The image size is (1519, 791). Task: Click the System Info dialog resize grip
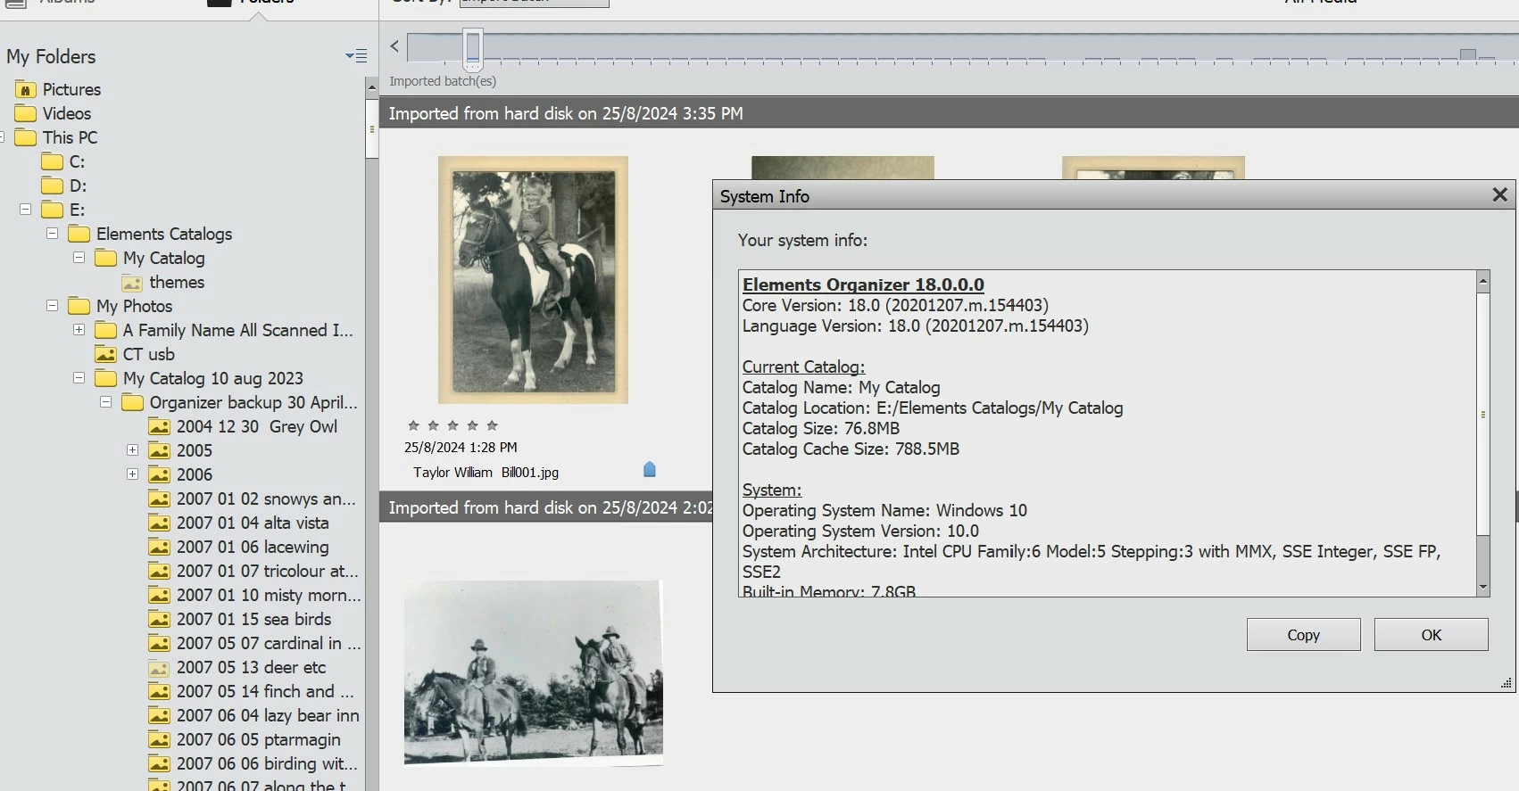1507,683
